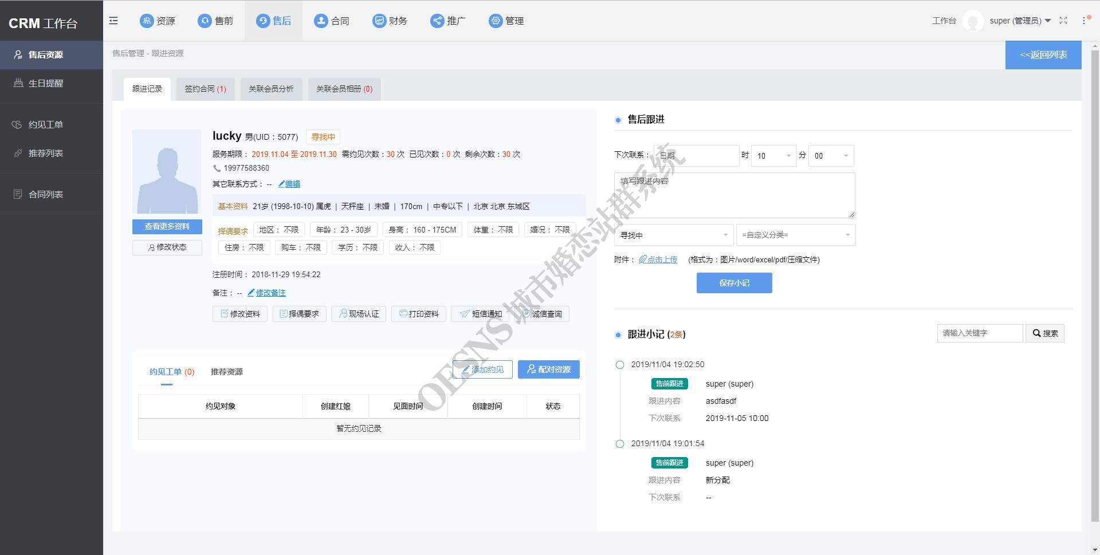1100x555 pixels.
Task: Open the 寻找中 status dropdown
Action: [674, 235]
